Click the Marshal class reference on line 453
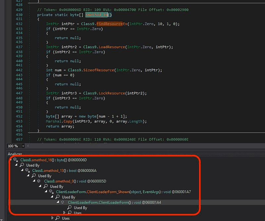 [x=54, y=121]
